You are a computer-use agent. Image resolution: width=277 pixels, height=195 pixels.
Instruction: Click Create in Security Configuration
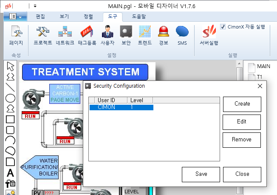click(x=242, y=104)
